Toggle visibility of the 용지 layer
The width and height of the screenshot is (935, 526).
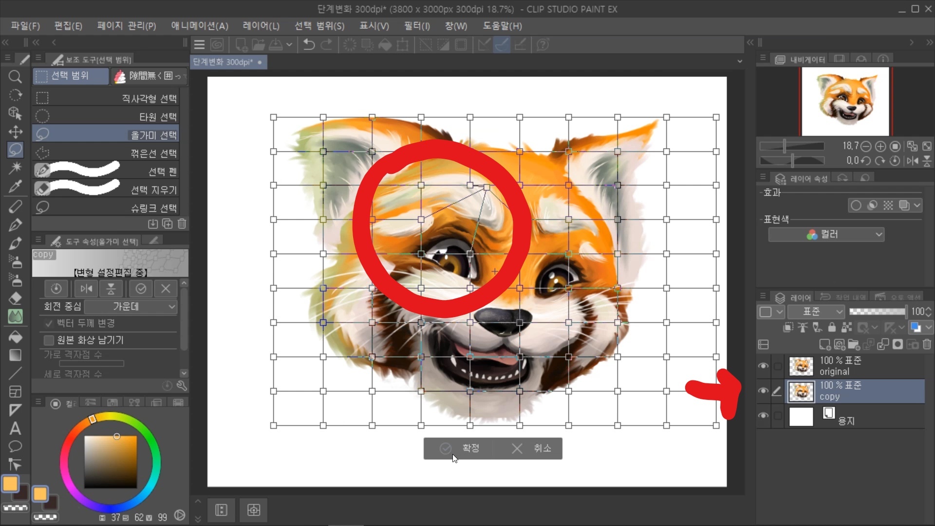point(763,416)
